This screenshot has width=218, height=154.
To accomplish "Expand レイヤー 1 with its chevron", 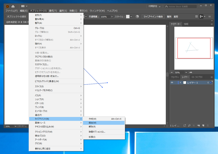I will 180,83.
